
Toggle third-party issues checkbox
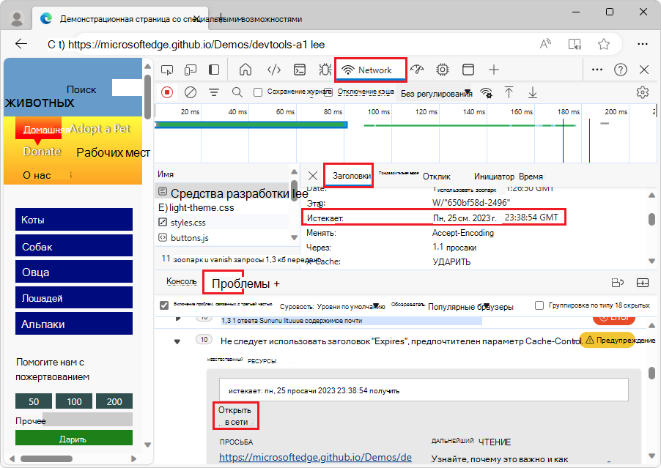[x=164, y=305]
